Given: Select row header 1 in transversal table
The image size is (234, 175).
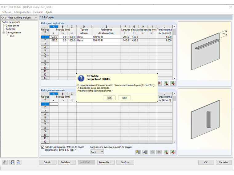Looking at the screenshot, I should tap(45, 104).
